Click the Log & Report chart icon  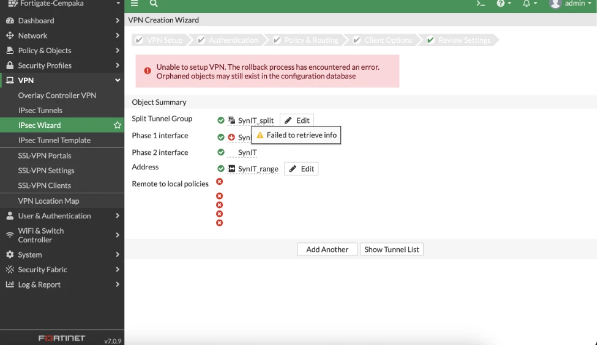click(10, 284)
